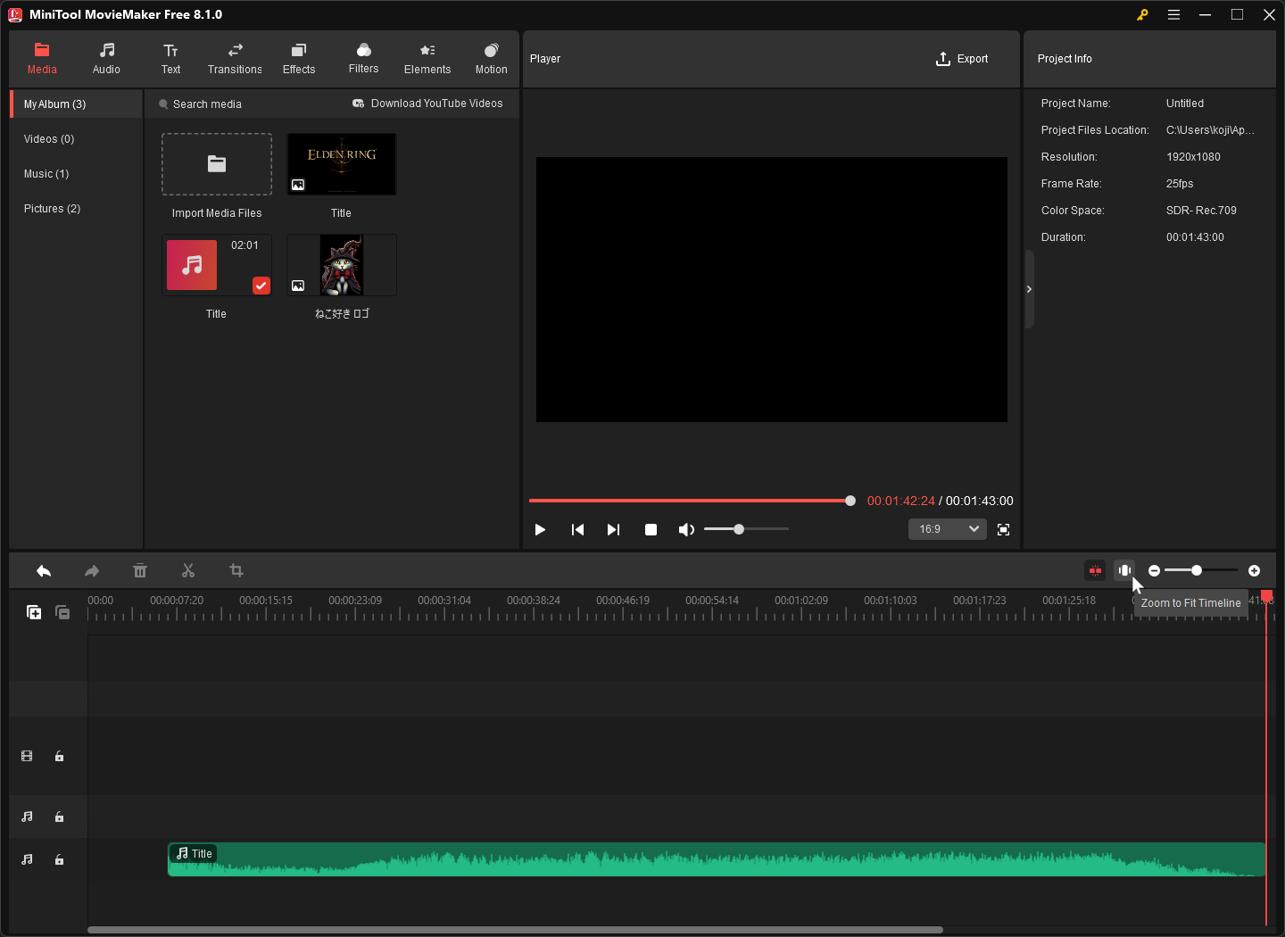
Task: Click the Resolution 1920x1080 value
Action: point(1193,157)
